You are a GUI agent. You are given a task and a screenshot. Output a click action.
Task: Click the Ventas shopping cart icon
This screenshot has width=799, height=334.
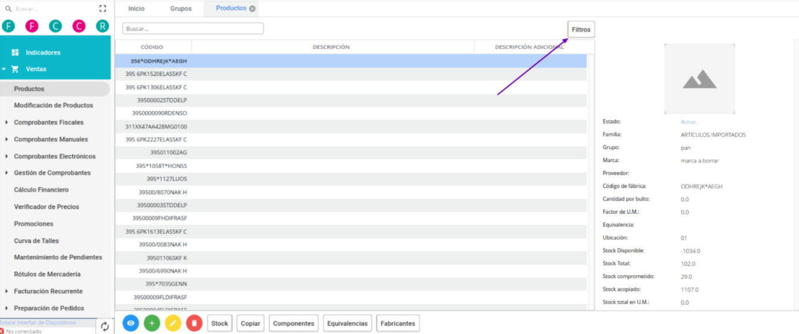(x=15, y=69)
